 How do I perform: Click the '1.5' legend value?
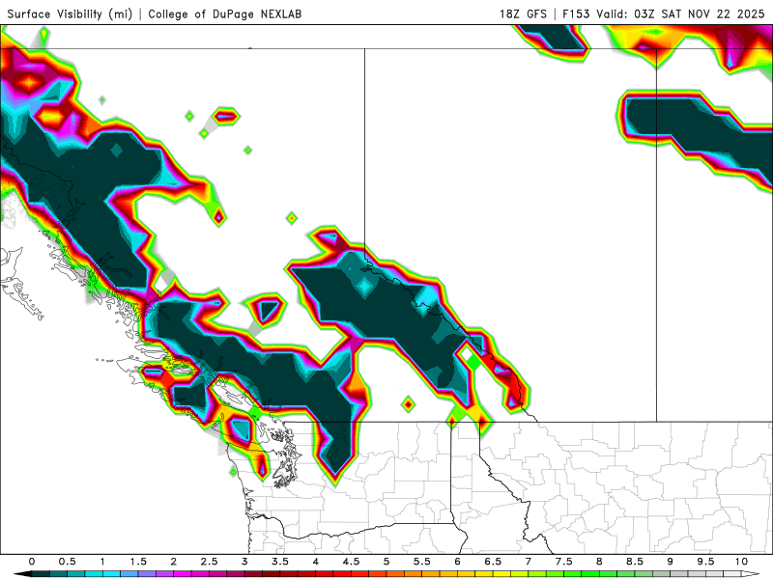pos(138,562)
